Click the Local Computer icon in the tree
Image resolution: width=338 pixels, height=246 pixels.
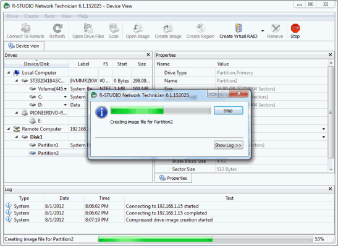pyautogui.click(x=17, y=73)
